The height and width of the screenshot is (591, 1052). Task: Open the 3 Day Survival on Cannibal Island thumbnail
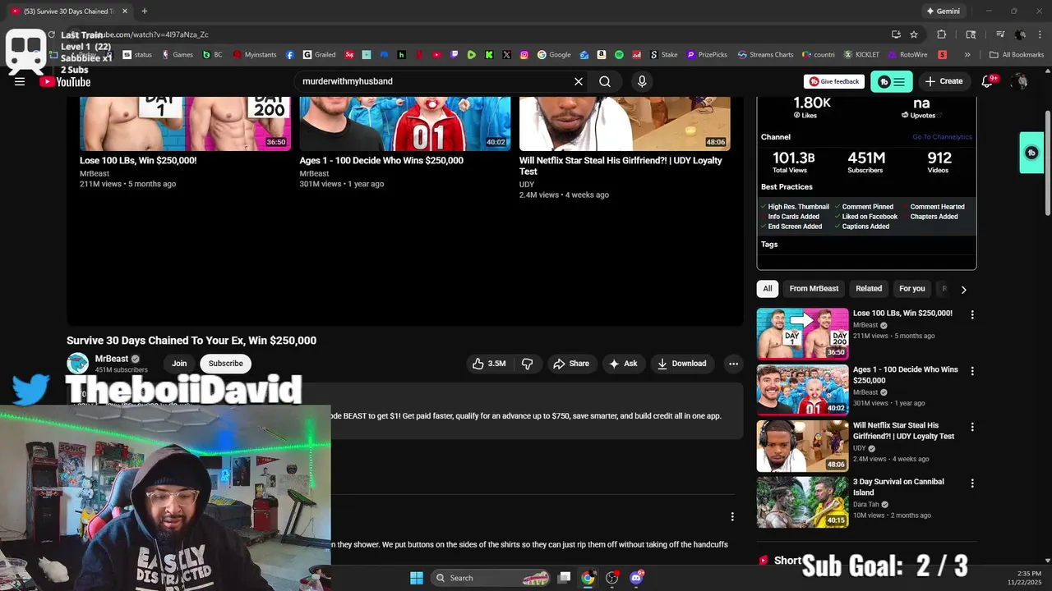(802, 502)
